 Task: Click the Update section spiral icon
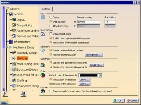43,91
